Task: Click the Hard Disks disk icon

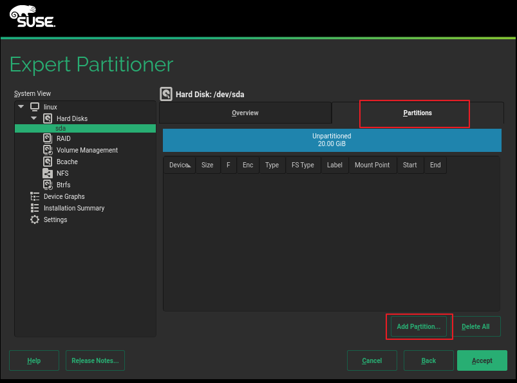Action: click(48, 118)
